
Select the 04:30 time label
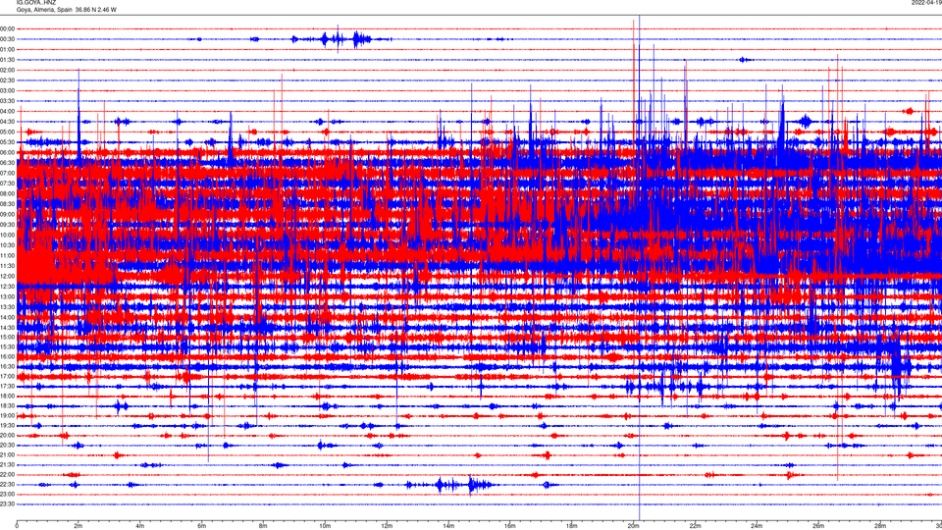click(x=7, y=122)
